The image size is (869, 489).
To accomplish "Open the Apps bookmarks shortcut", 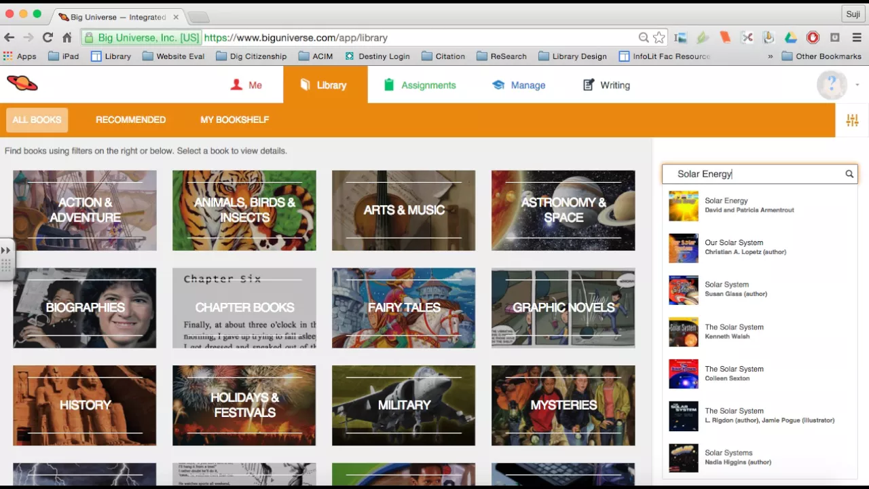I will 20,56.
